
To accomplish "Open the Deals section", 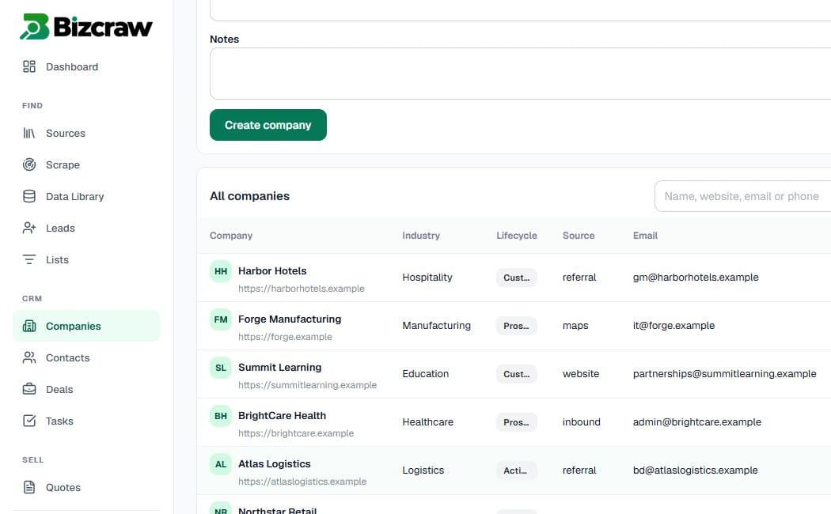I will click(85, 389).
